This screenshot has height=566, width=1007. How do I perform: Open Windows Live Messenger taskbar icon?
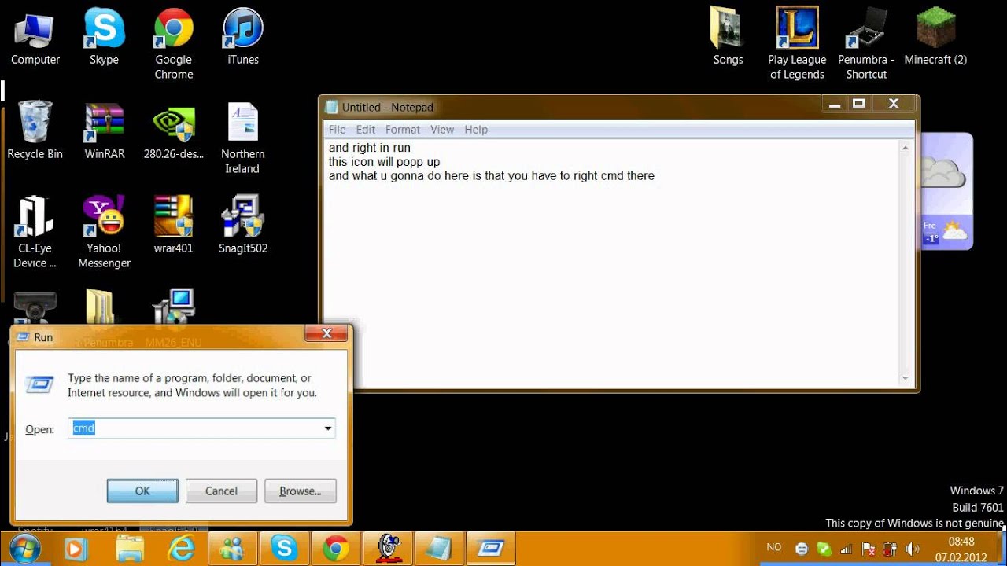click(x=233, y=548)
